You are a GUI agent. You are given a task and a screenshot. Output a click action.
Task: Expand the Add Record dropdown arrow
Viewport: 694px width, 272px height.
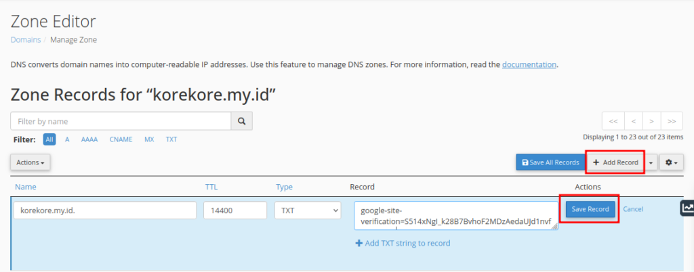[651, 162]
